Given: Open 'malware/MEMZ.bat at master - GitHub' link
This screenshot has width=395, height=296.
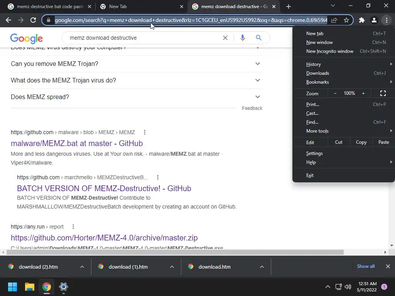Looking at the screenshot, I should 77,143.
